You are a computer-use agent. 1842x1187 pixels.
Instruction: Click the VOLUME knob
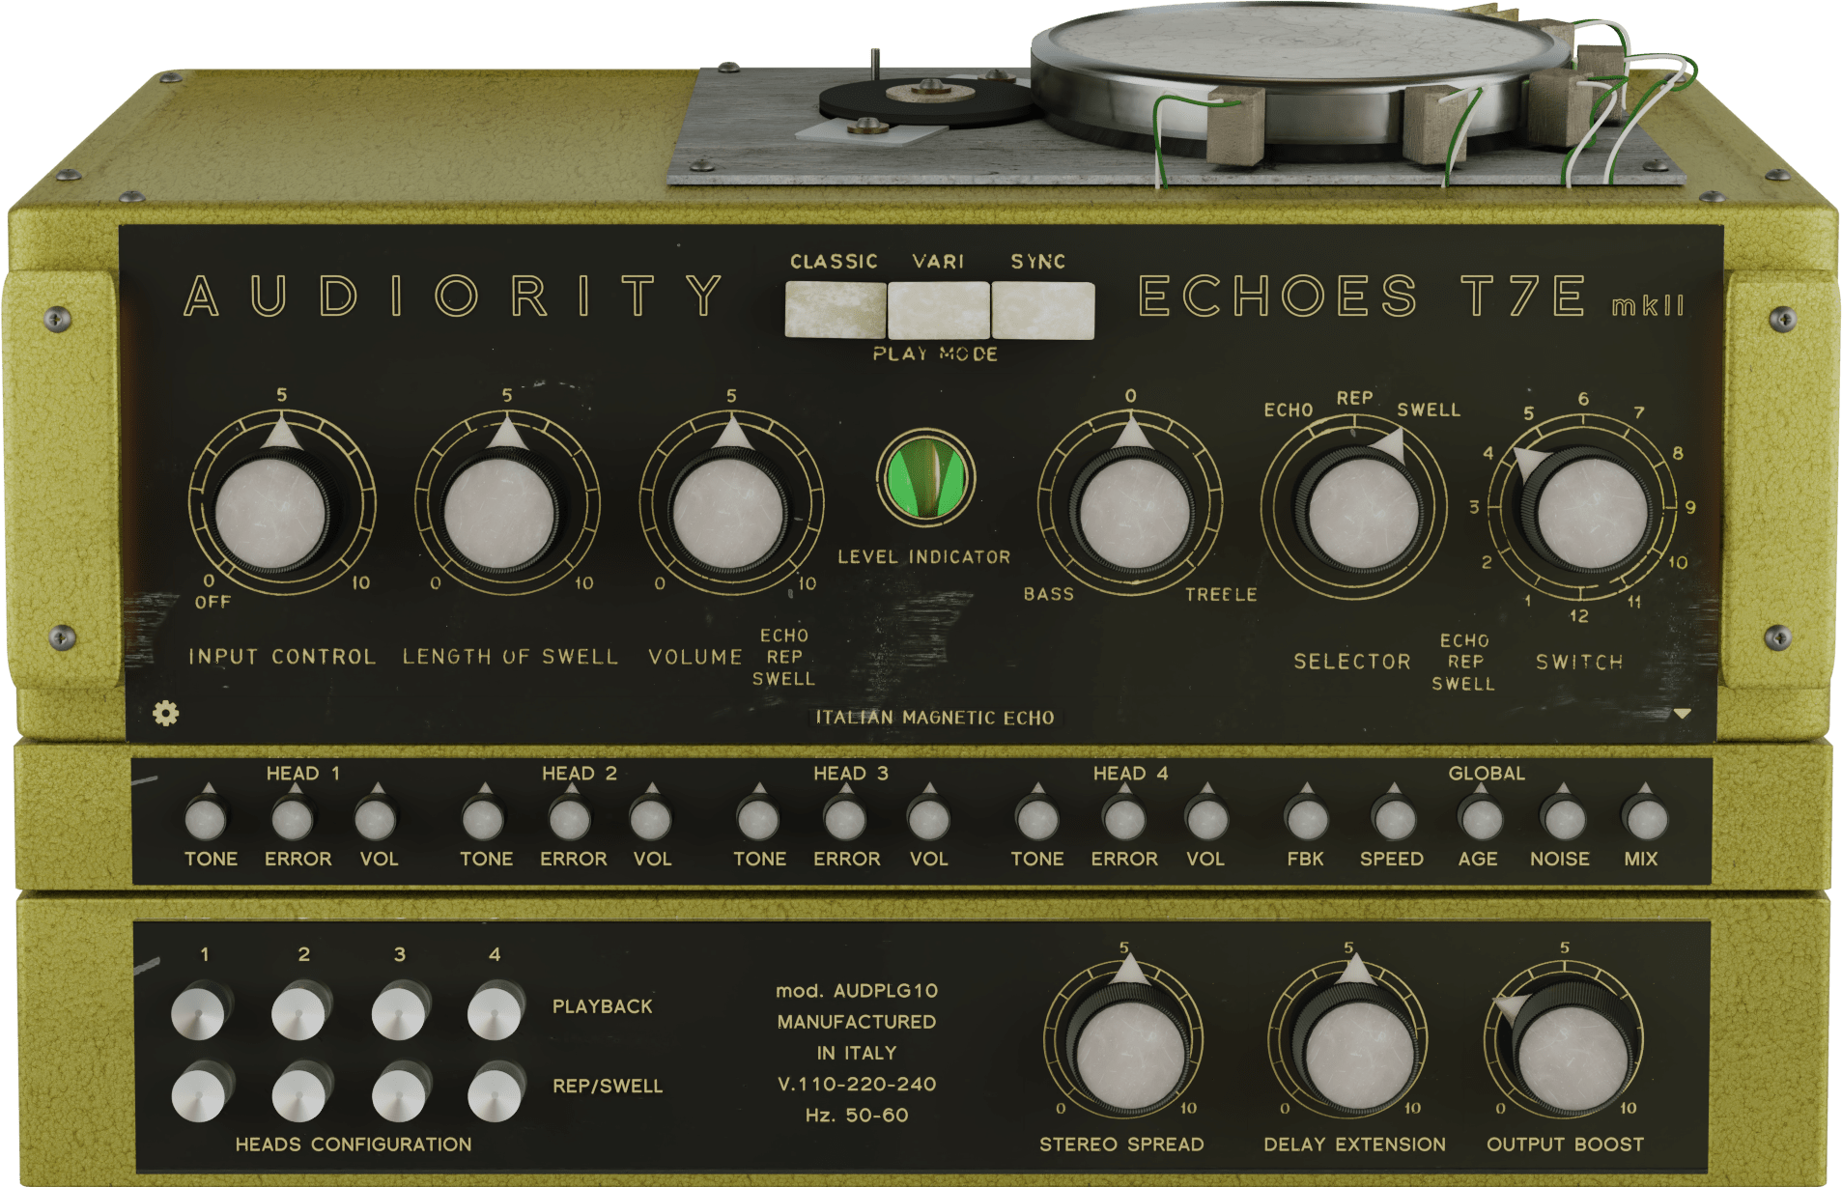coord(727,512)
